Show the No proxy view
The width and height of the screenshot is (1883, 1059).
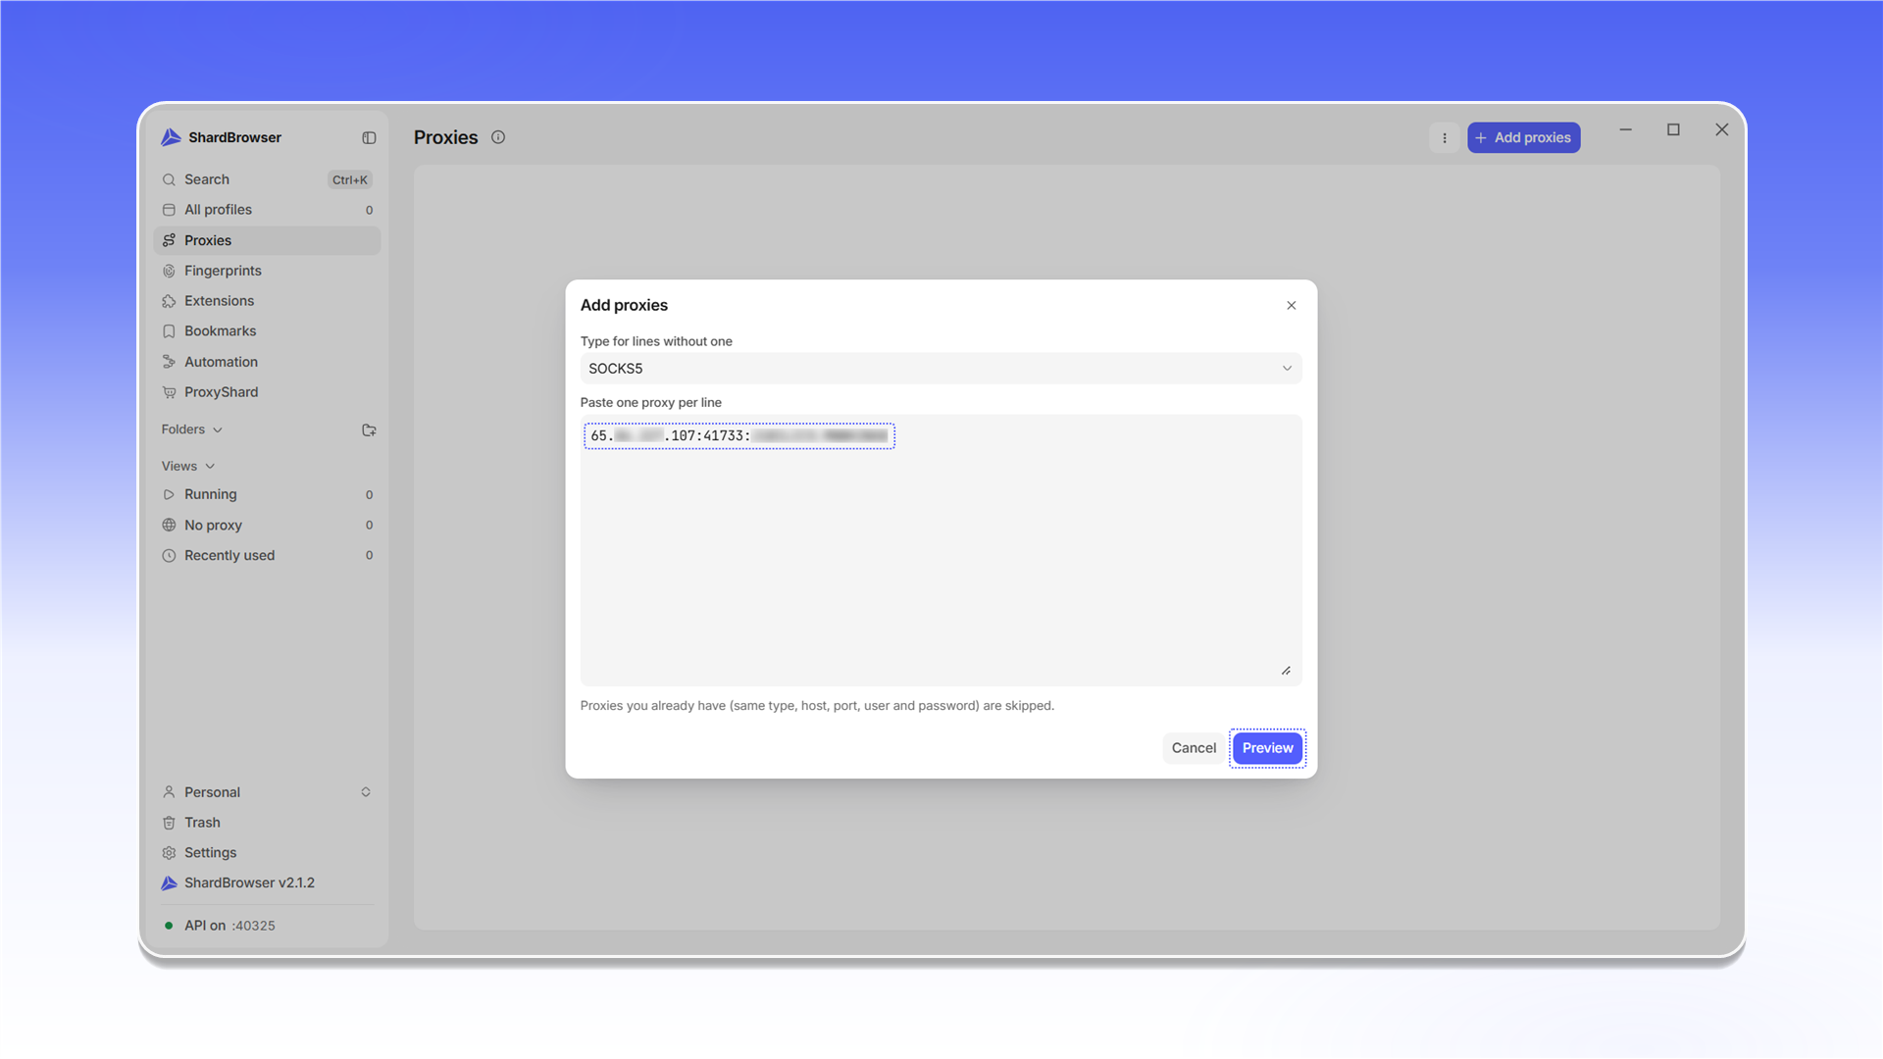coord(267,526)
